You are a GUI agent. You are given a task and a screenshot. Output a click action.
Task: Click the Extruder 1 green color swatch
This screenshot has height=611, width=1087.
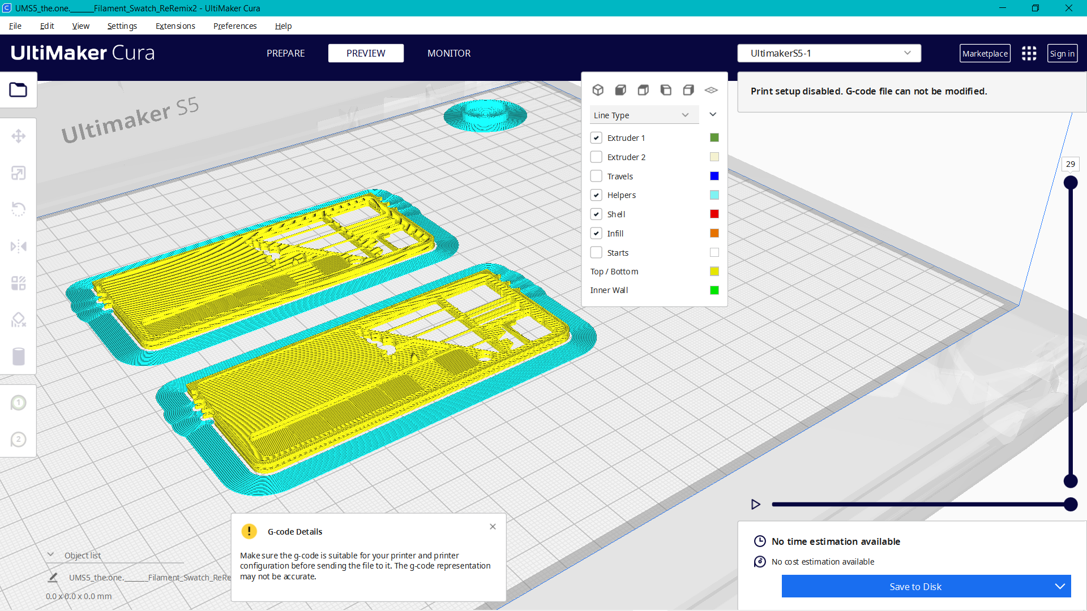pyautogui.click(x=714, y=137)
